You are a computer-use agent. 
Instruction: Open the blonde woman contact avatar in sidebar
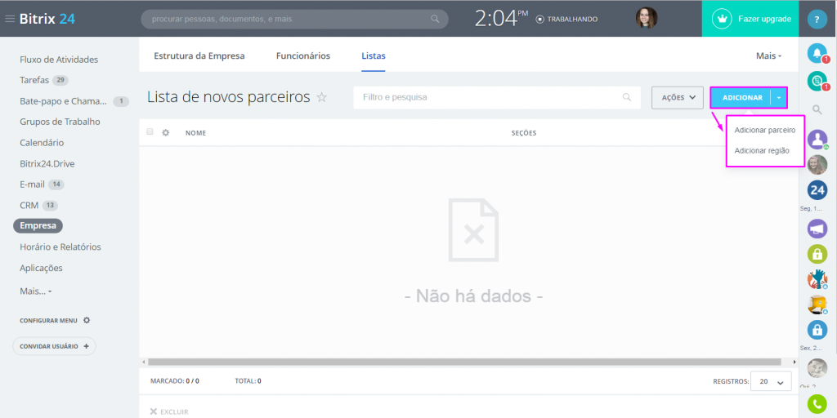click(817, 165)
